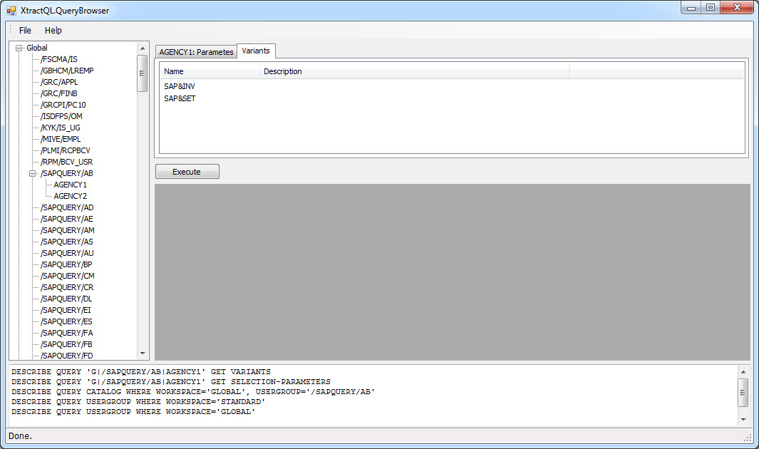Switch to the Variants tab
The height and width of the screenshot is (449, 759).
click(x=256, y=51)
